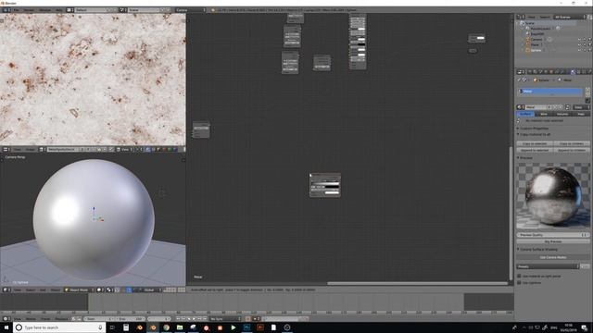
Task: Click the timeline auto-keyframe record button
Action: [247, 318]
